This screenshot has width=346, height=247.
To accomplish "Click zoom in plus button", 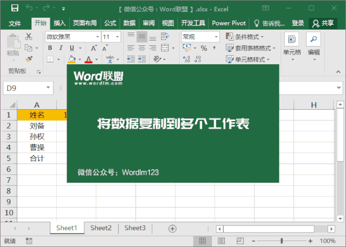I will (310, 241).
